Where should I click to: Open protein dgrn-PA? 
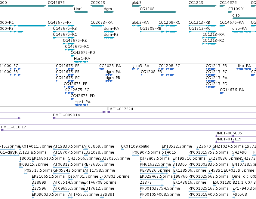[113, 72]
